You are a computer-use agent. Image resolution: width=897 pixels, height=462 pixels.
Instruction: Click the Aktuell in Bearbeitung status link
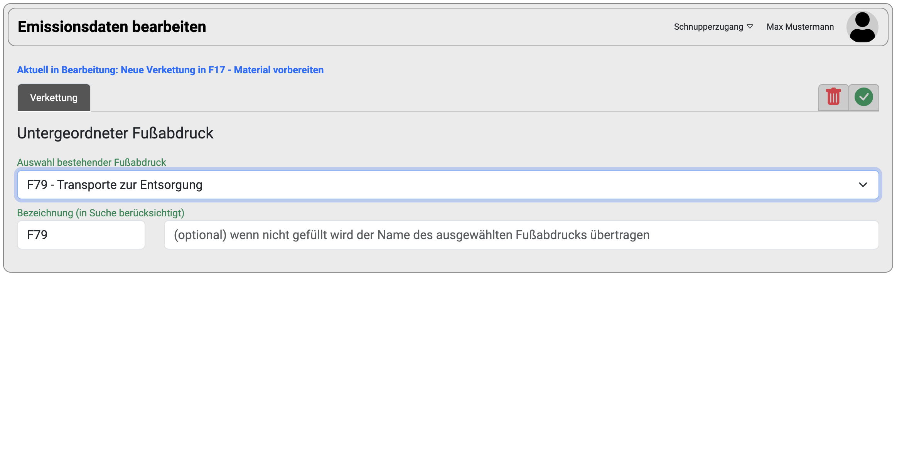pyautogui.click(x=170, y=70)
